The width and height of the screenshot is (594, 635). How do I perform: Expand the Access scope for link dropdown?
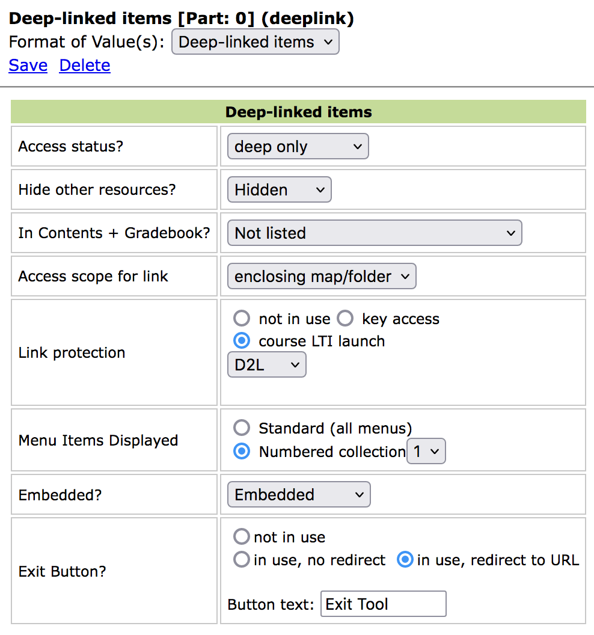(321, 277)
